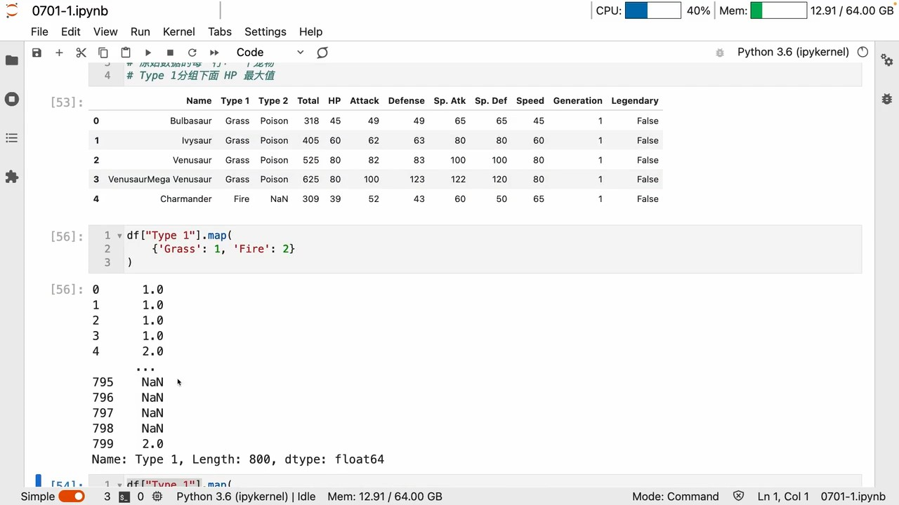Click the render side-by-side icon after Code
This screenshot has height=505, width=899.
point(322,53)
